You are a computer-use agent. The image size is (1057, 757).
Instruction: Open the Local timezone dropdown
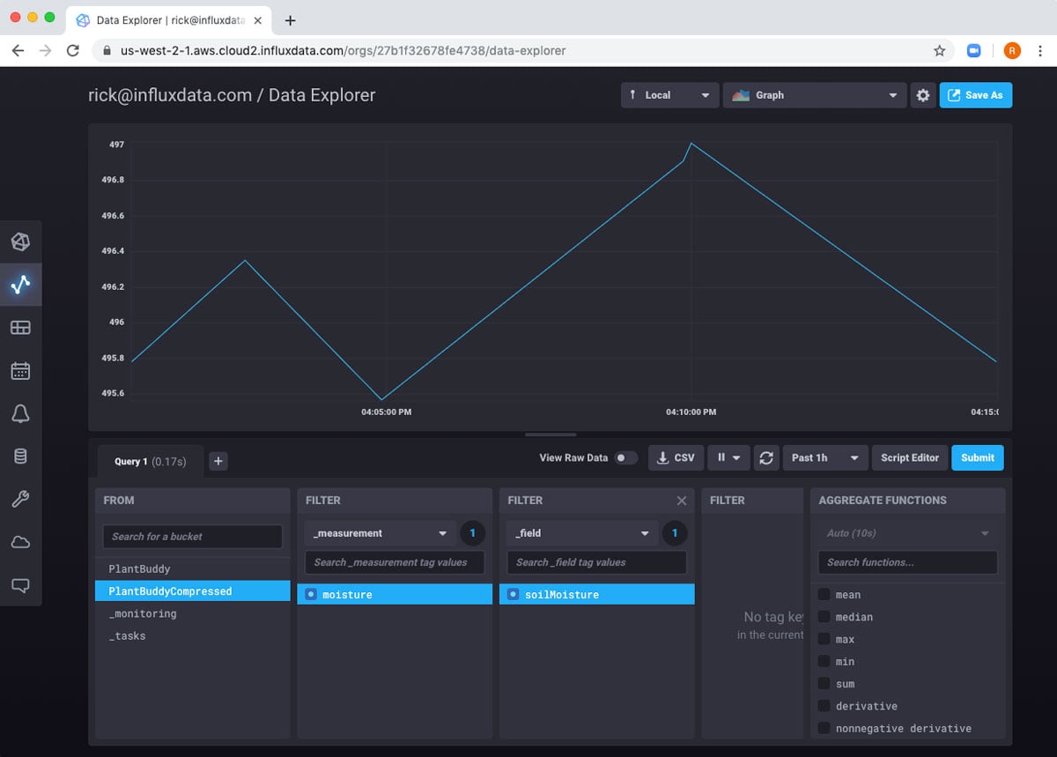click(x=669, y=95)
